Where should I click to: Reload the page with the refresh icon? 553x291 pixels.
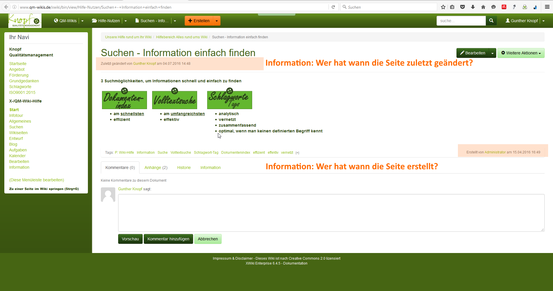333,7
